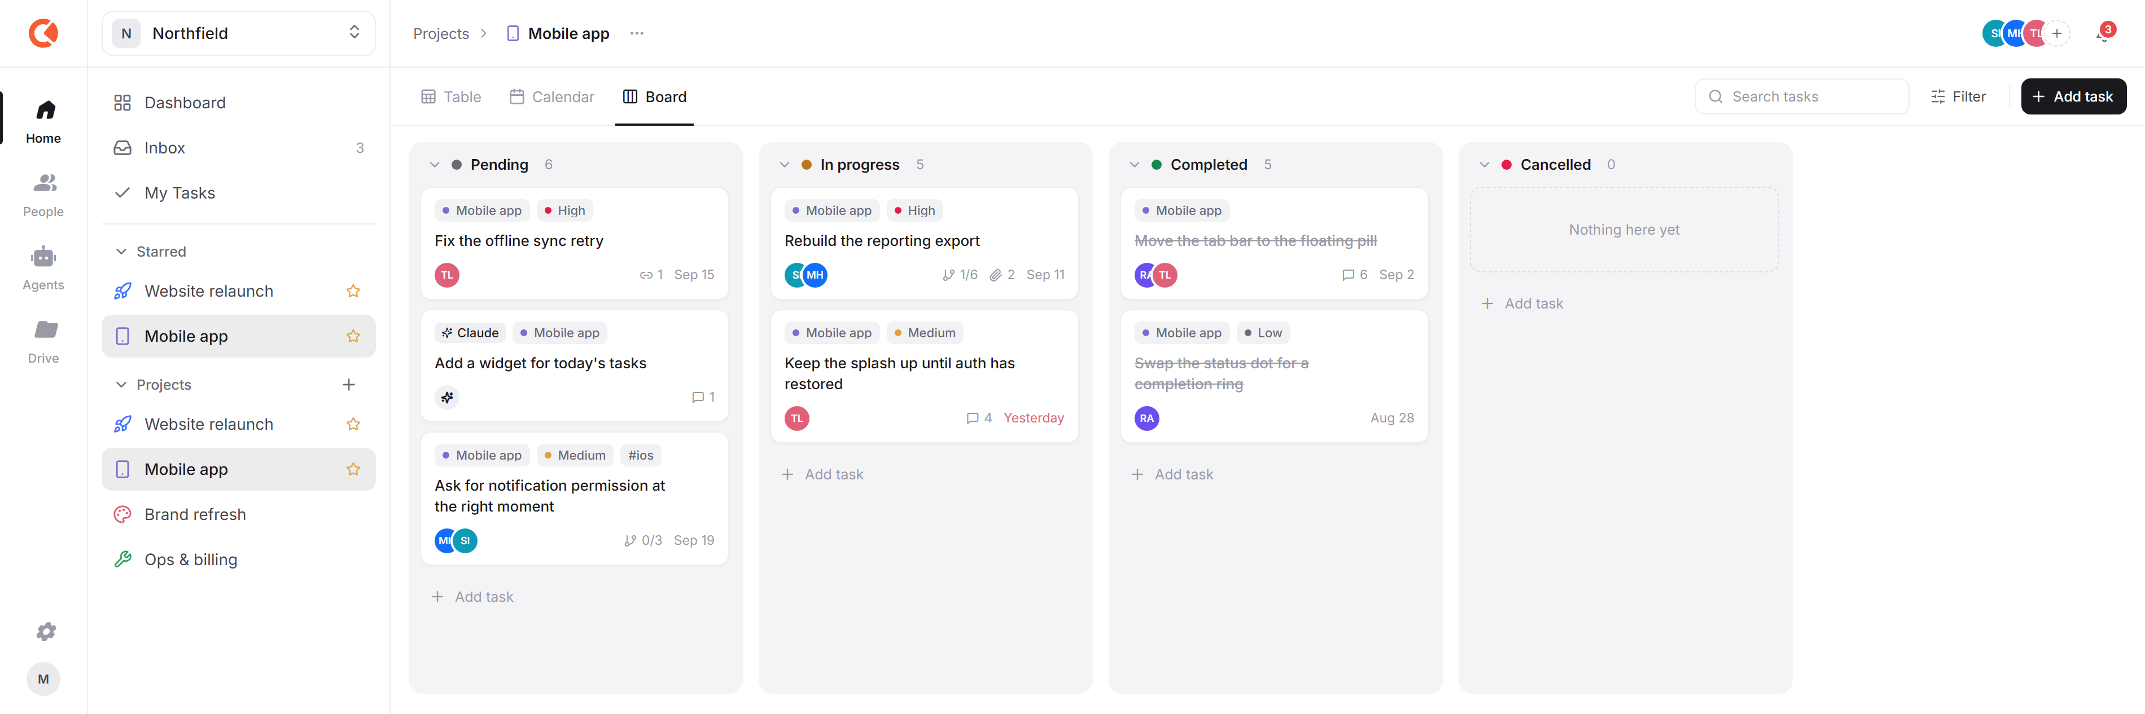Click the red Cancelled status dot
The height and width of the screenshot is (714, 2145).
[1505, 165]
